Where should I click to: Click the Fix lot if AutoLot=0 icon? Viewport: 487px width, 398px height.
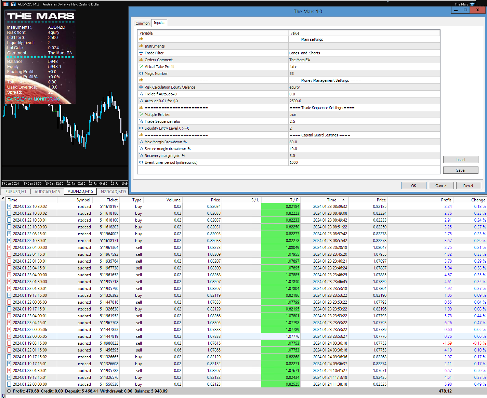pos(141,94)
